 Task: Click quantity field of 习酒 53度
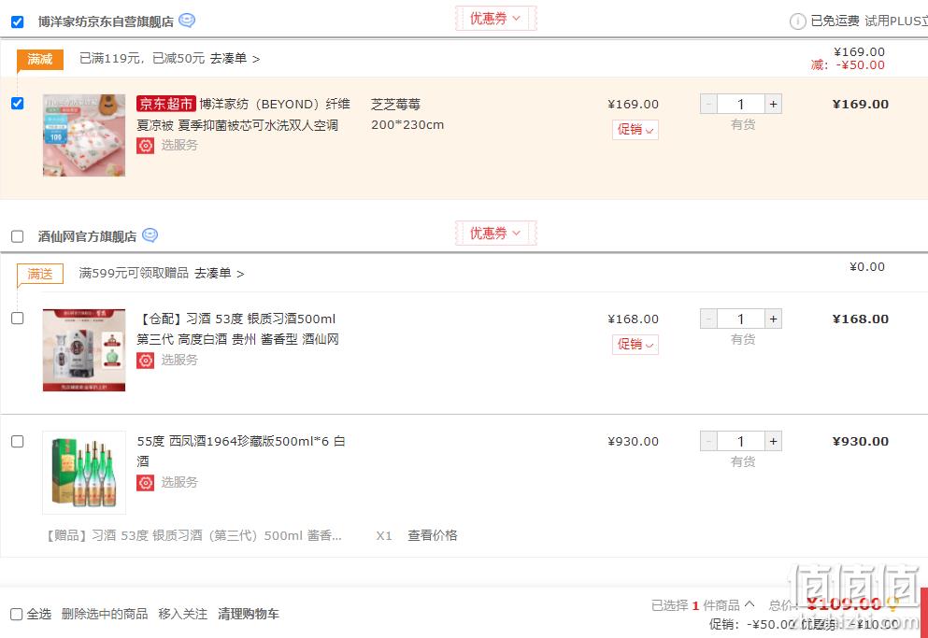[x=741, y=319]
